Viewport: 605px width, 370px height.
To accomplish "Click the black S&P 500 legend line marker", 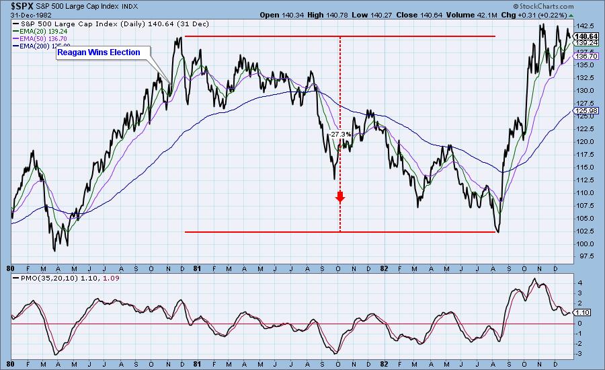I will tap(16, 24).
